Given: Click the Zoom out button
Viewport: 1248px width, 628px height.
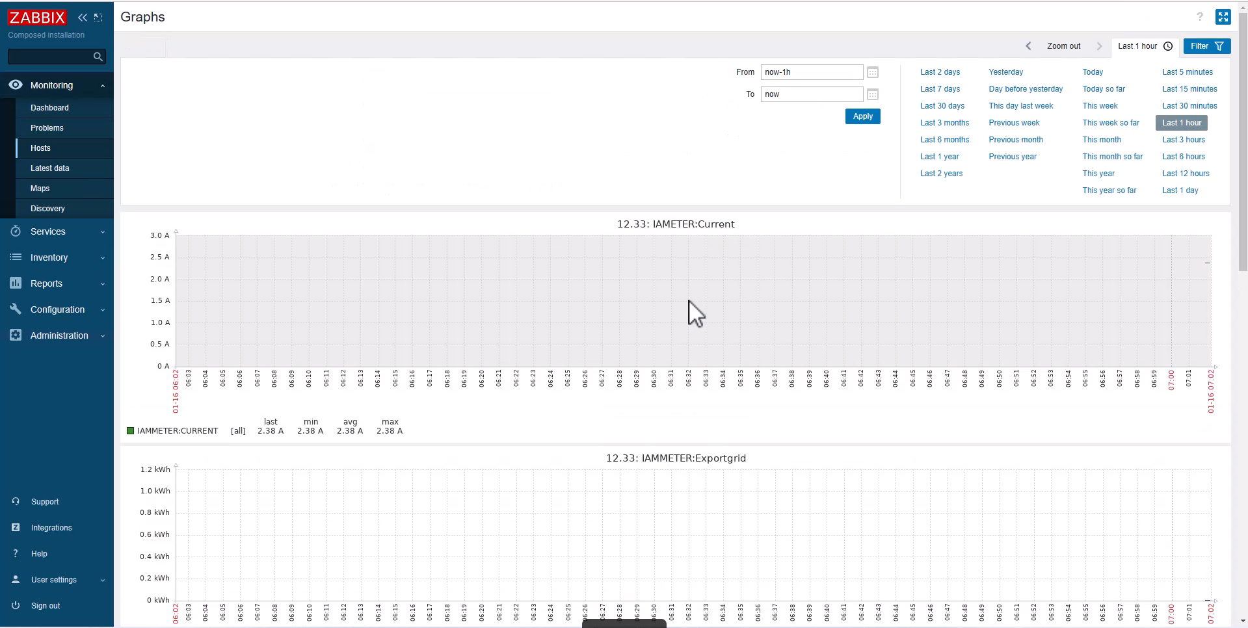Looking at the screenshot, I should coord(1063,46).
